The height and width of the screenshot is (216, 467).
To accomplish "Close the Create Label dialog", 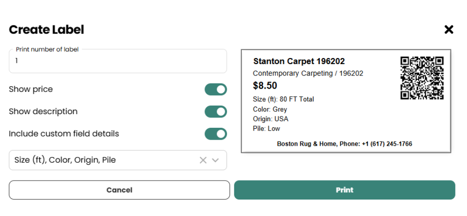I will pyautogui.click(x=449, y=30).
